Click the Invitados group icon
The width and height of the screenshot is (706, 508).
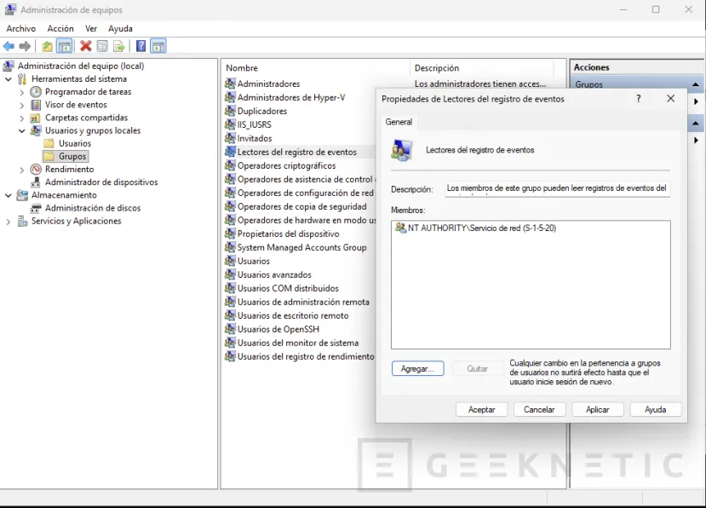(x=230, y=138)
